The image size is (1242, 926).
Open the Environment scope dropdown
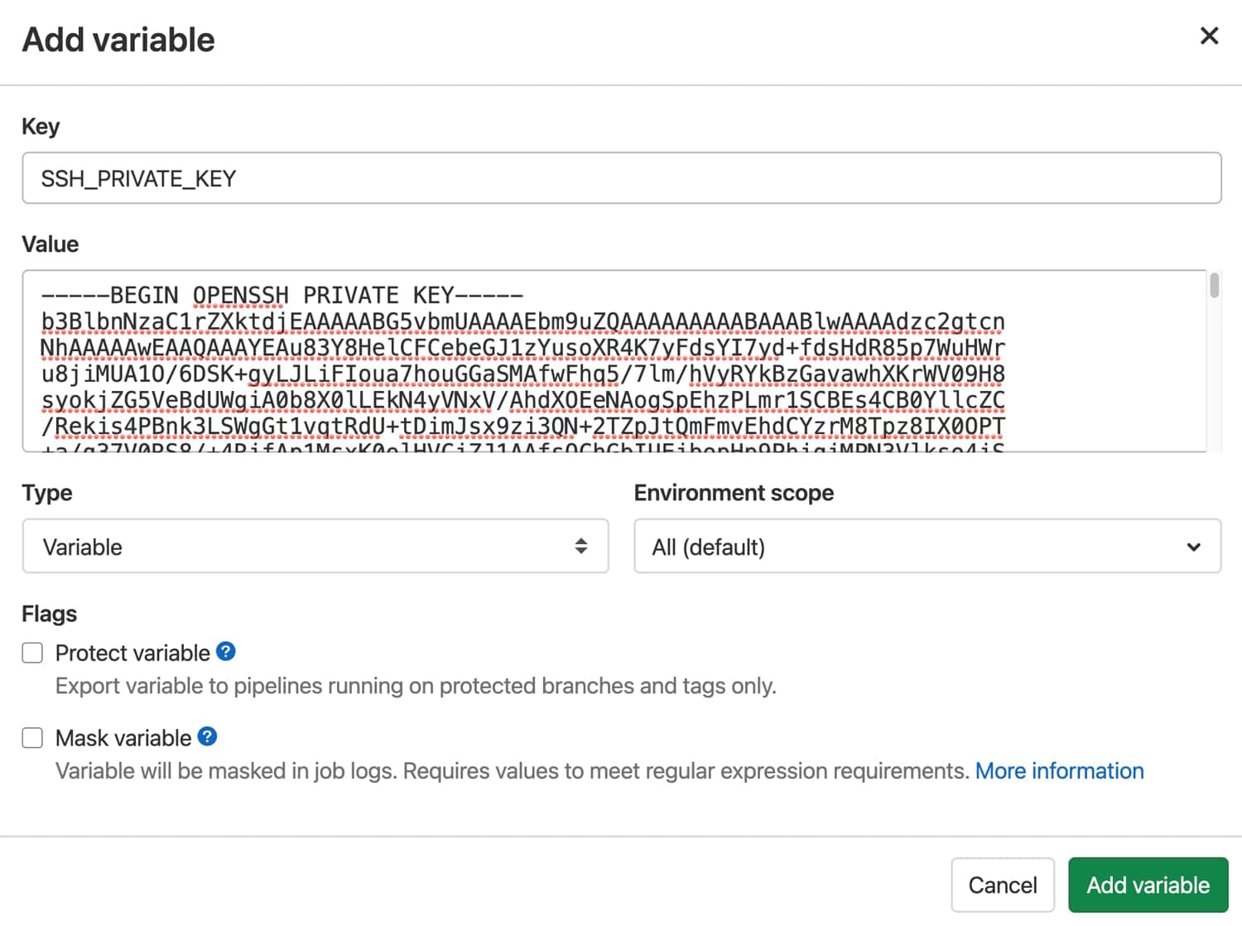pos(927,547)
